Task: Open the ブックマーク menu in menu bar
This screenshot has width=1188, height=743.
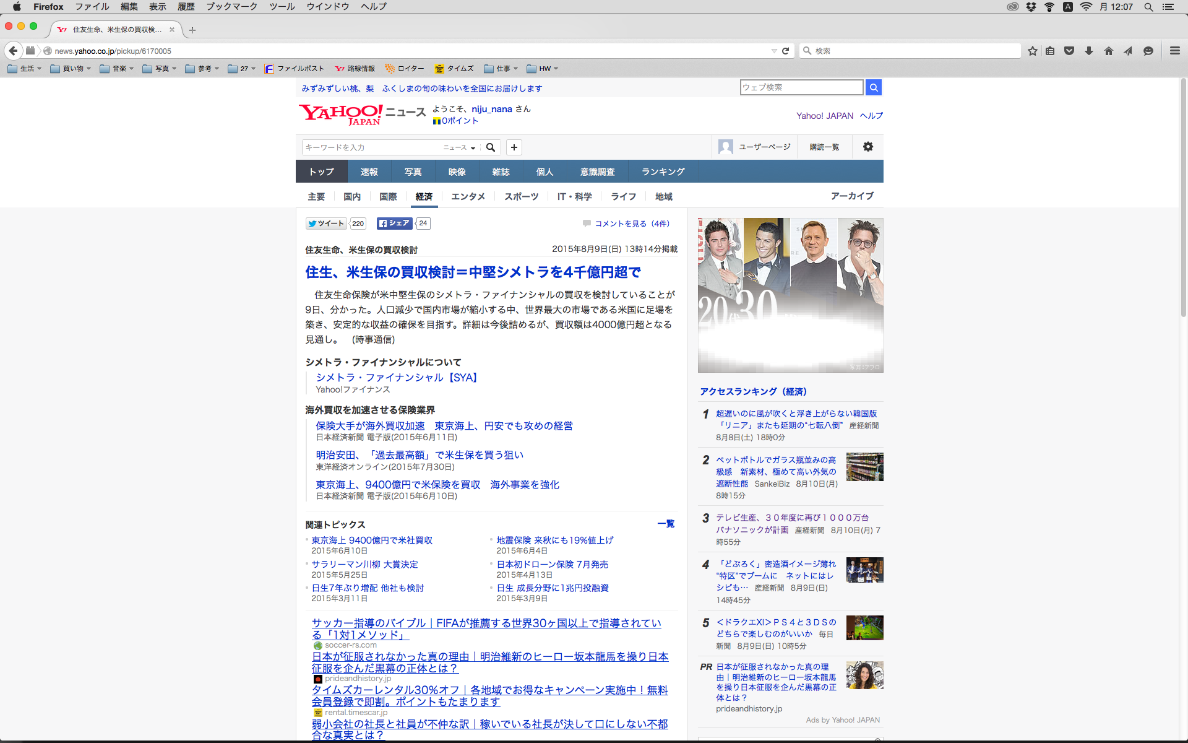Action: 231,7
